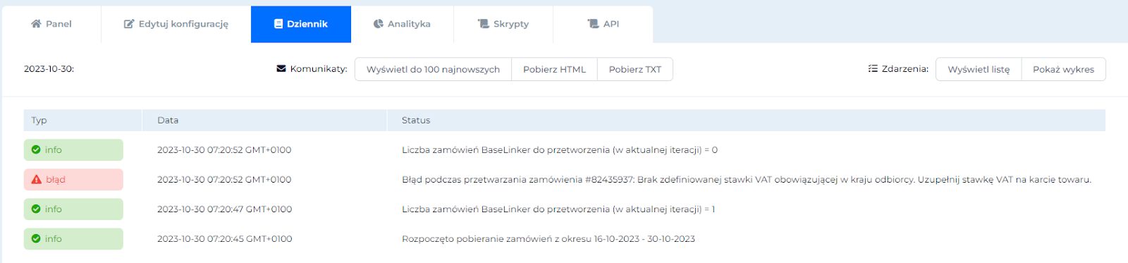Click the red błąd badge
Screen dimensions: 1128x263
[x=73, y=179]
